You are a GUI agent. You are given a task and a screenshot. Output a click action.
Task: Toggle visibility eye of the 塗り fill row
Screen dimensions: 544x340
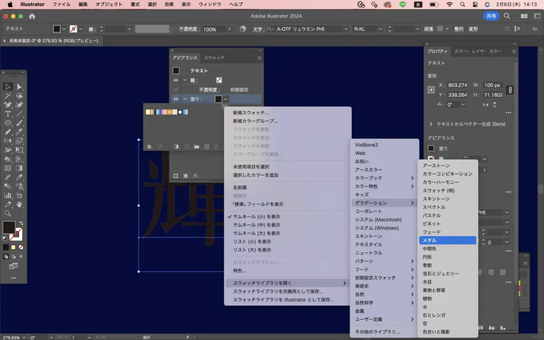[176, 99]
